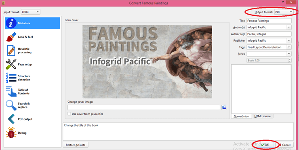Image resolution: width=299 pixels, height=150 pixels.
Task: Switch to HTML source tab
Action: pos(262,116)
